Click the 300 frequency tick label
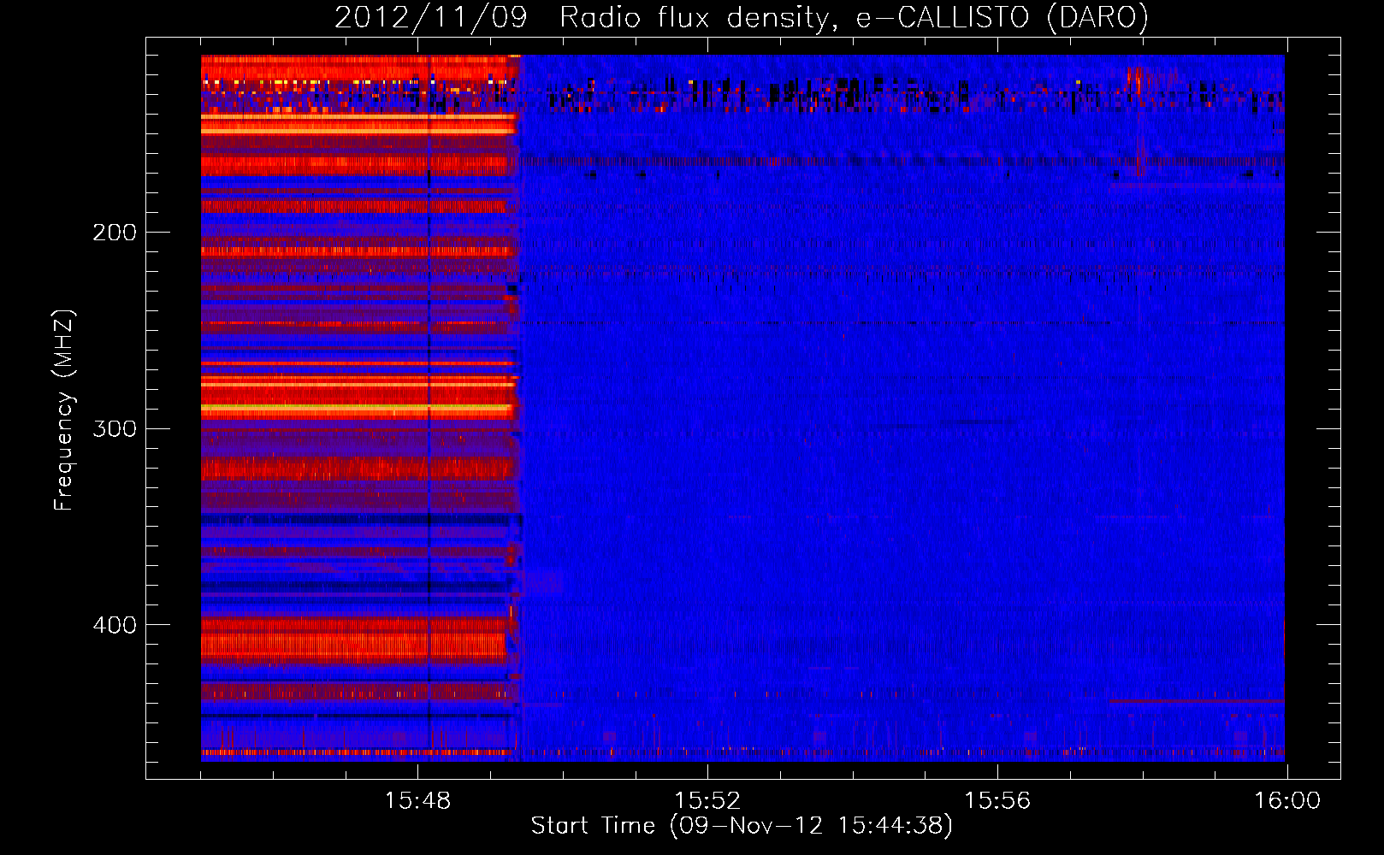This screenshot has height=855, width=1384. (x=115, y=428)
